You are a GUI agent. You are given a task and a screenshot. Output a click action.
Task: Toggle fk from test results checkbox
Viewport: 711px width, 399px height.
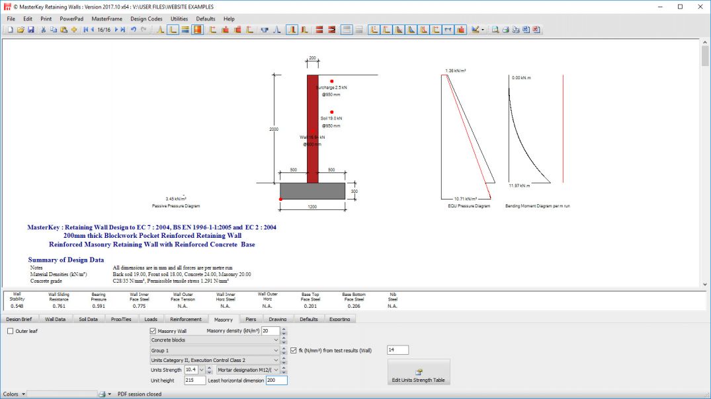click(294, 350)
